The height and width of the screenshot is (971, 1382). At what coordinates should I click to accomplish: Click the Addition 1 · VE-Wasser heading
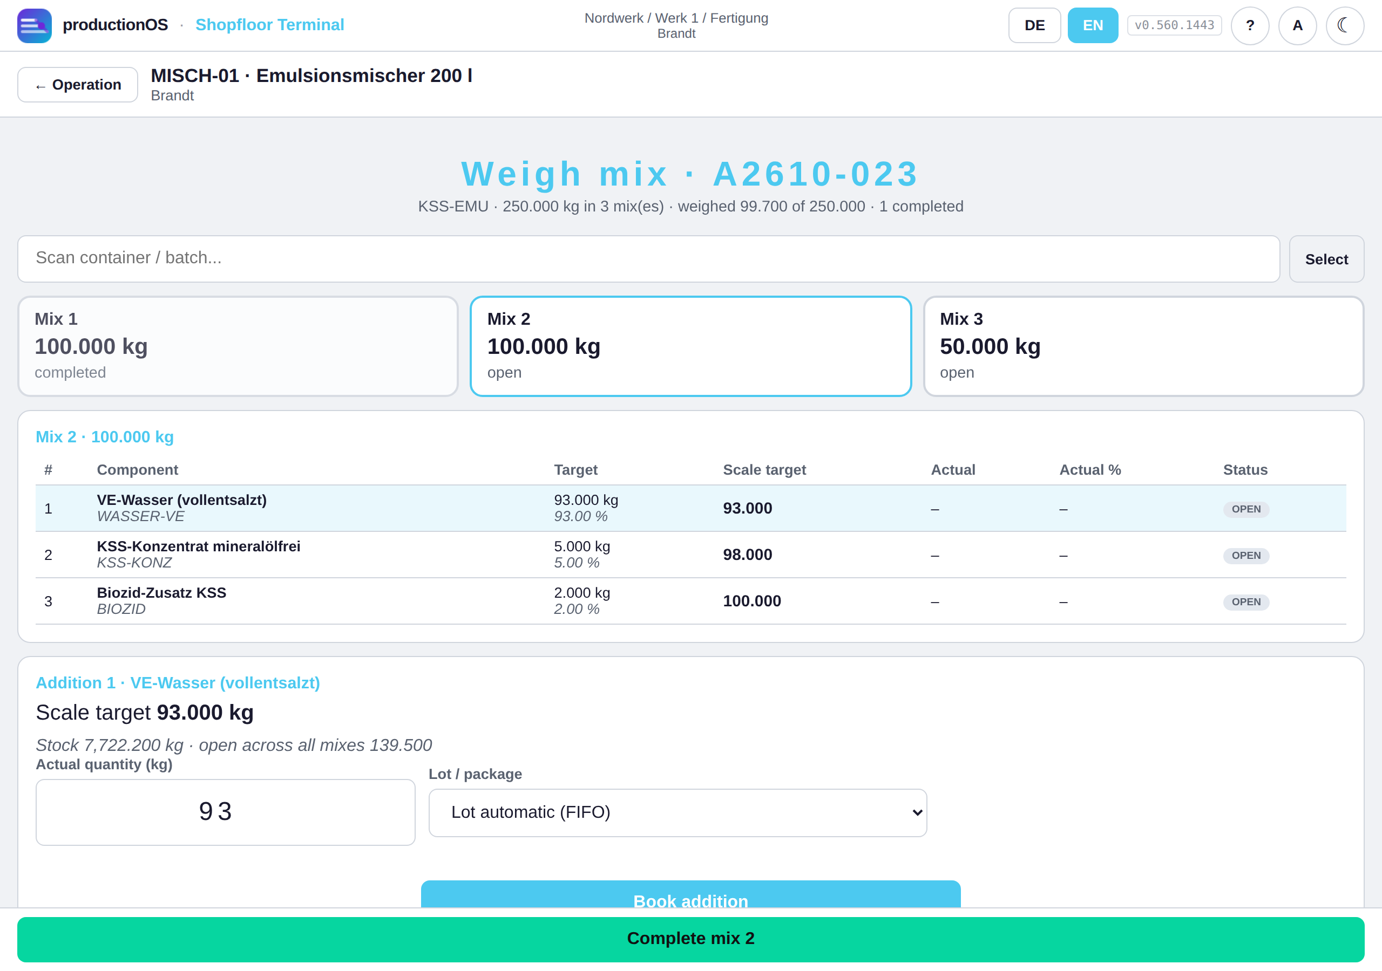[x=178, y=683]
